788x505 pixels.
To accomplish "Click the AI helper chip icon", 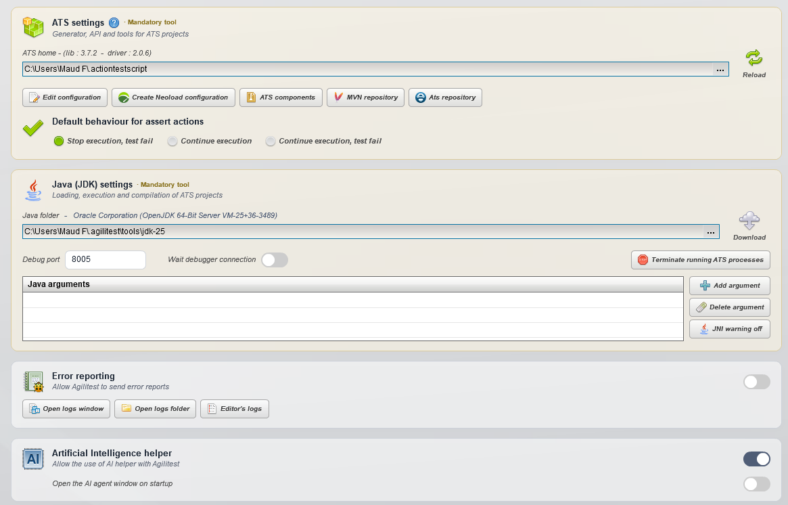I will pos(33,459).
